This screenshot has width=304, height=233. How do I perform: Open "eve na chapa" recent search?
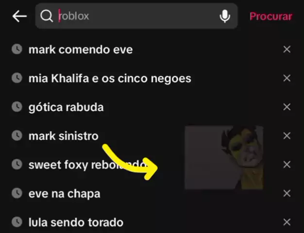(x=65, y=194)
